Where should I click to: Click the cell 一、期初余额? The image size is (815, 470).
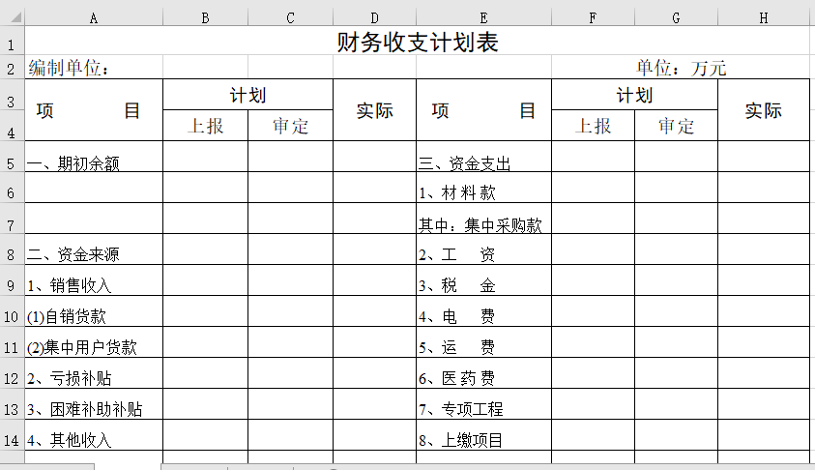[94, 157]
